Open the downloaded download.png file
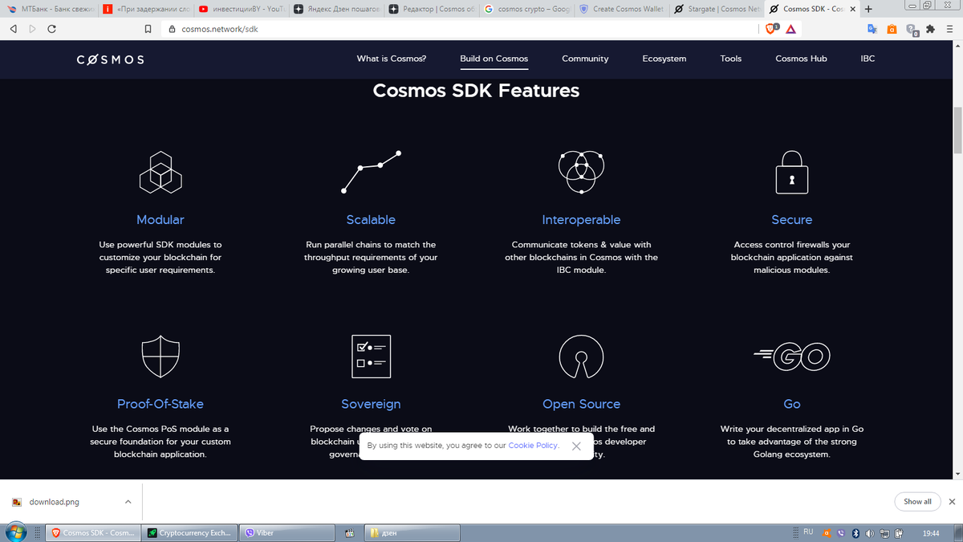The width and height of the screenshot is (963, 542). point(54,502)
